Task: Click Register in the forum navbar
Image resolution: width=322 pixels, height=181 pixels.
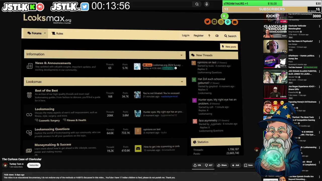Action: point(198,35)
